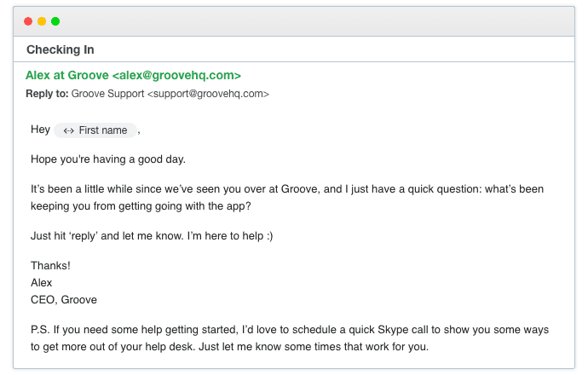Click the "Alex" signature name
This screenshot has height=375, width=588.
coord(42,282)
